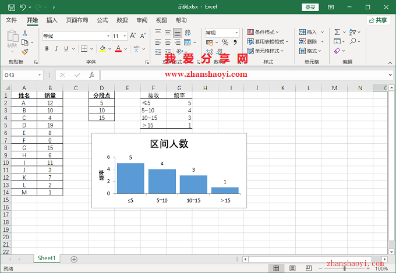Viewport: 396px width, 273px height.
Task: Click the Undo arrow icon
Action: (23, 8)
